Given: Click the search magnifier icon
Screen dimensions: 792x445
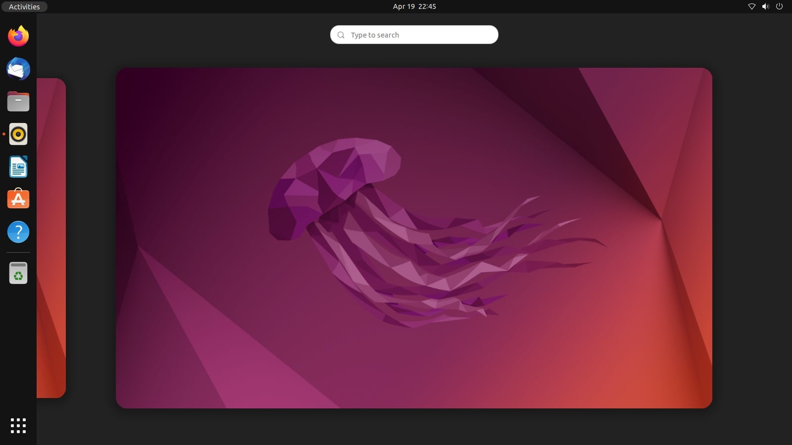Looking at the screenshot, I should (341, 35).
